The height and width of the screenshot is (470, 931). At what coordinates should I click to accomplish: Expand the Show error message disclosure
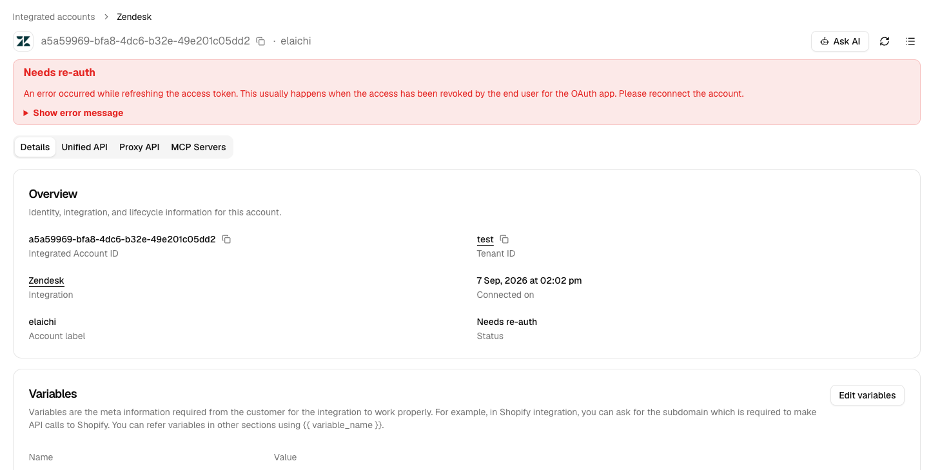(73, 113)
